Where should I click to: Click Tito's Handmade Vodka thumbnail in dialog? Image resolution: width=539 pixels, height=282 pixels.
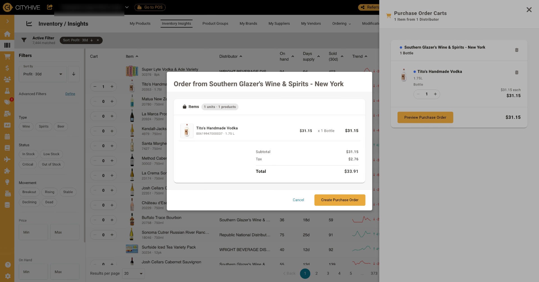pyautogui.click(x=187, y=131)
